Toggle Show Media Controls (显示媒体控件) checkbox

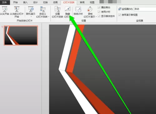pyautogui.click(x=99, y=16)
